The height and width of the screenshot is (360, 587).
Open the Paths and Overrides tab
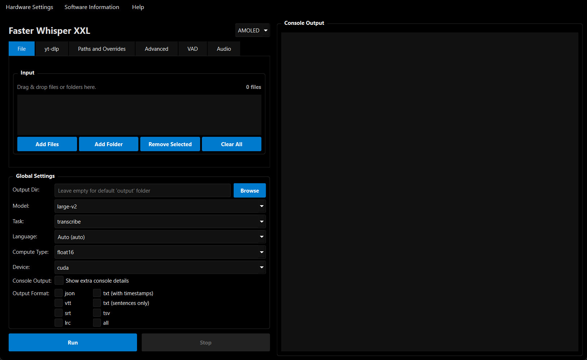(102, 49)
